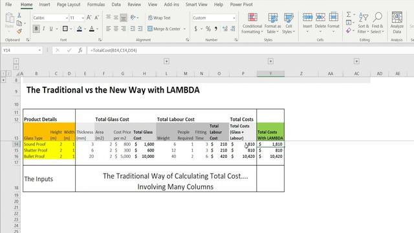
Task: Expand the column group above column L
Action: pos(166,61)
